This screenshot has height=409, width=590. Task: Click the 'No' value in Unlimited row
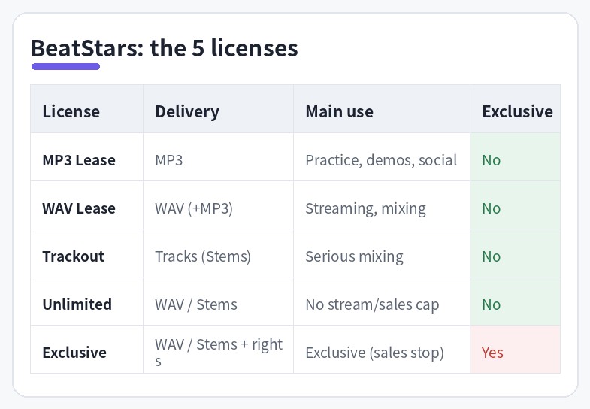click(x=492, y=304)
